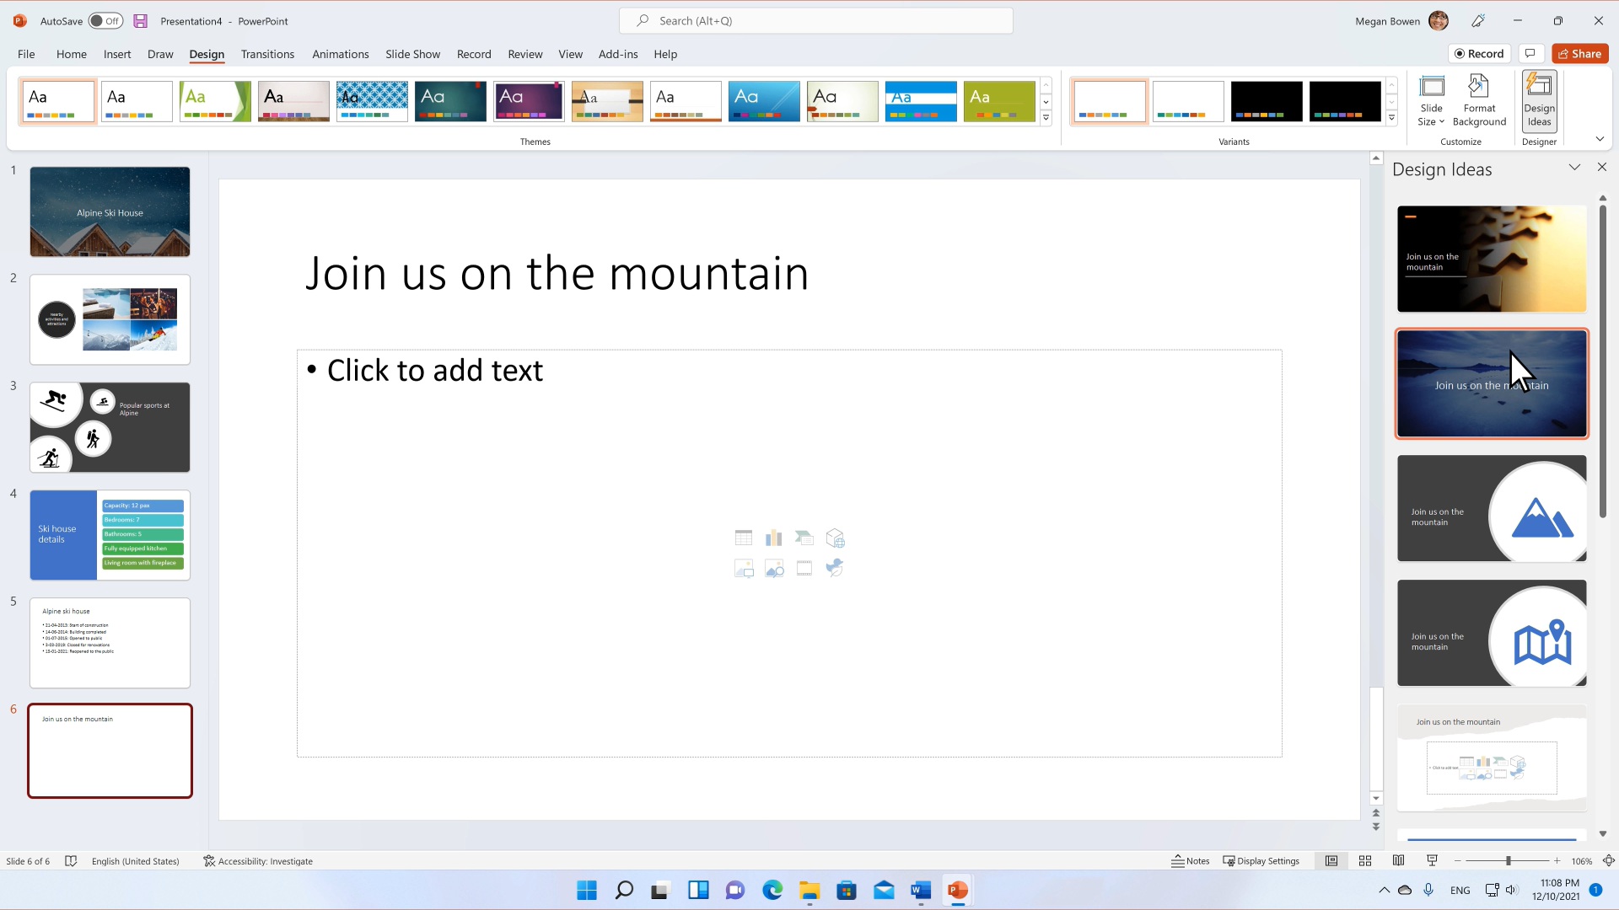Open the Design Ideas panel button
The width and height of the screenshot is (1619, 910).
coord(1539,101)
